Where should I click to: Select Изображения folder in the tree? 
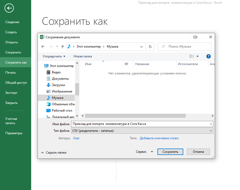tap(59, 91)
